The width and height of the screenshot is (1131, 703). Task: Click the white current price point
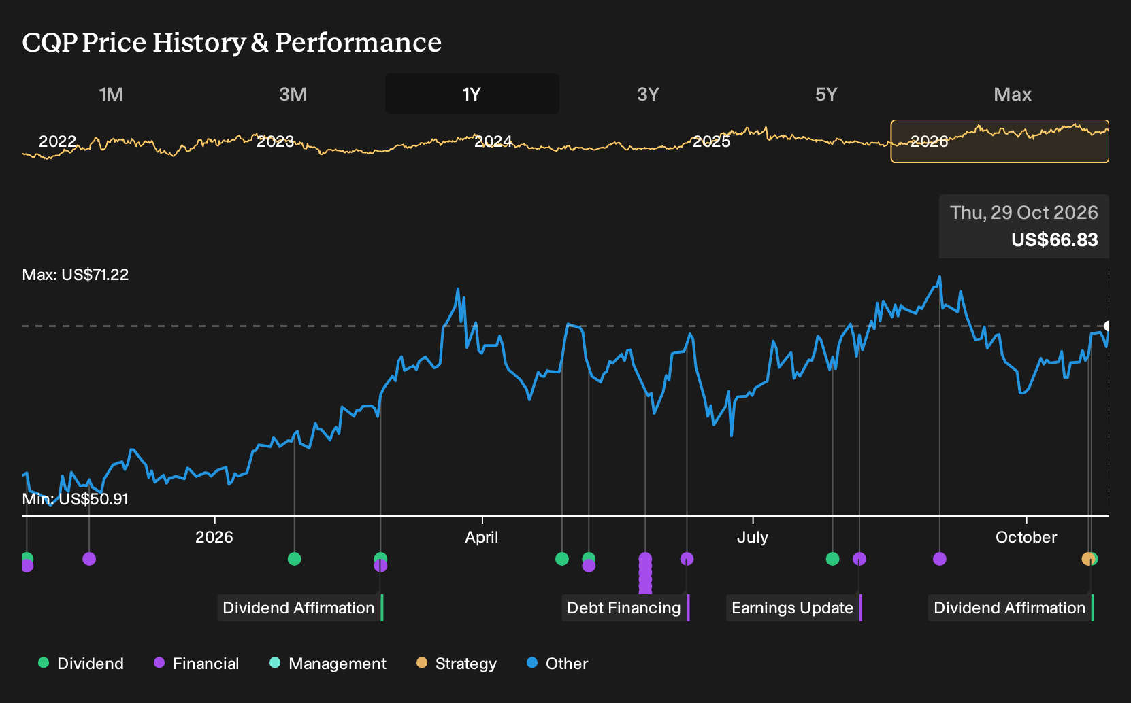point(1108,326)
